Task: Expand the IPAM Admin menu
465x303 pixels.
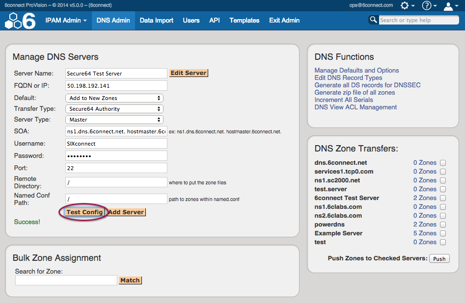Action: (x=66, y=21)
